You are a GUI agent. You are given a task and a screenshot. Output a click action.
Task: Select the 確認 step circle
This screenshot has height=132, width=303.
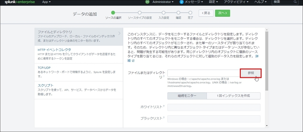click(x=178, y=13)
